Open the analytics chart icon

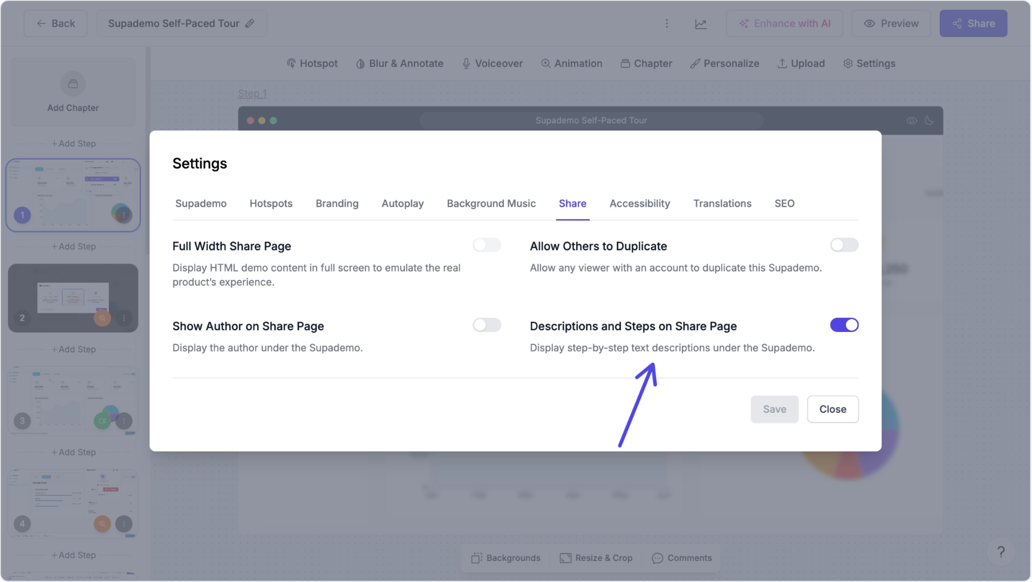[x=701, y=24]
